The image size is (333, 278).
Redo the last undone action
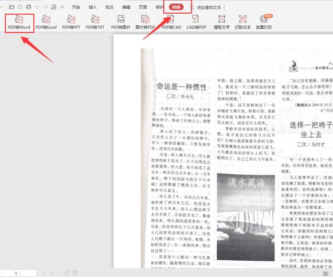[45, 7]
